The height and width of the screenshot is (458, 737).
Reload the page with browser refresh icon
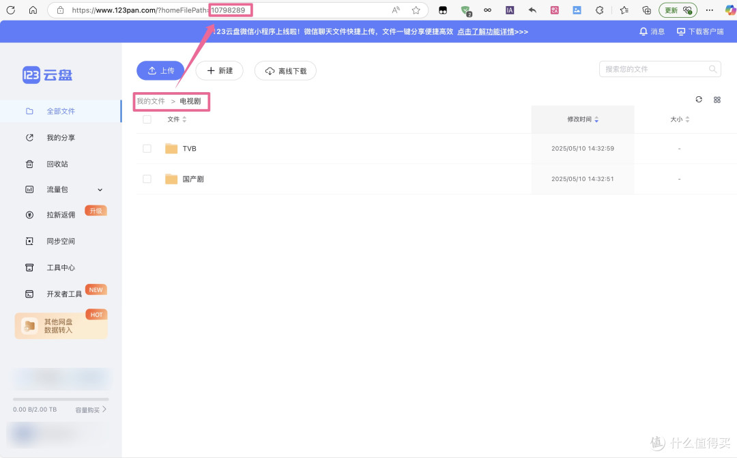pyautogui.click(x=11, y=10)
